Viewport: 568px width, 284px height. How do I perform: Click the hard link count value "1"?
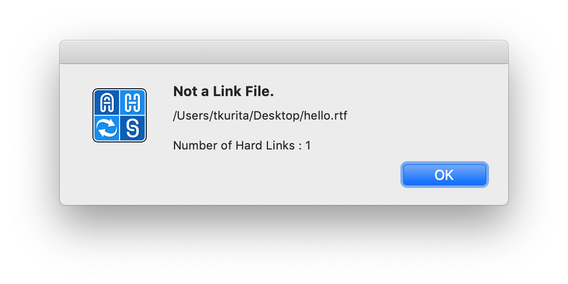pyautogui.click(x=308, y=145)
